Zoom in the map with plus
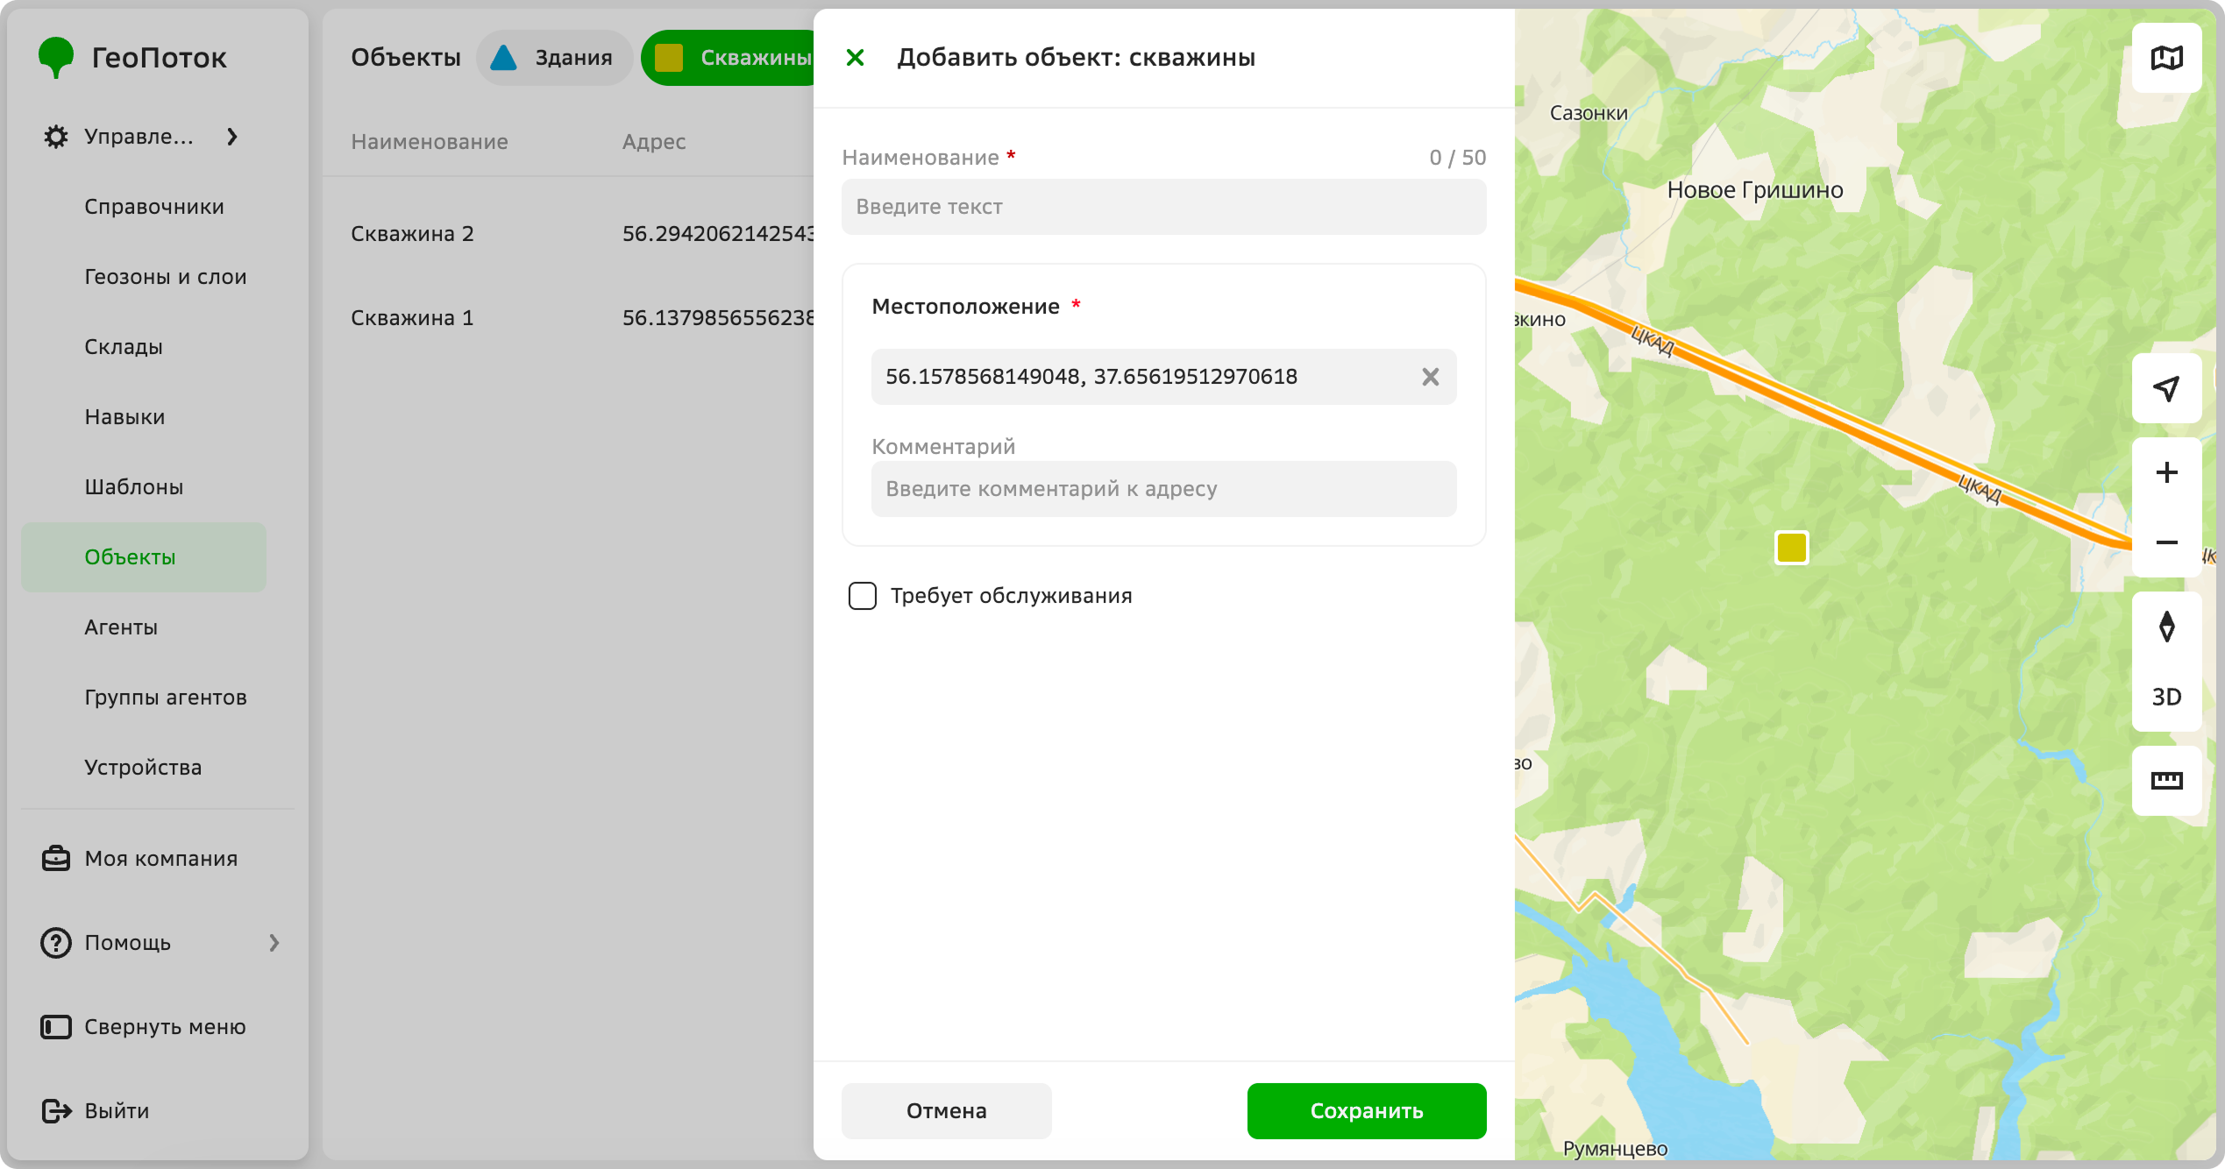Image resolution: width=2225 pixels, height=1169 pixels. tap(2166, 472)
